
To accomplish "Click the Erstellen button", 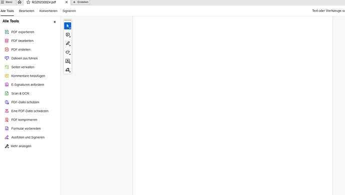I will click(80, 2).
